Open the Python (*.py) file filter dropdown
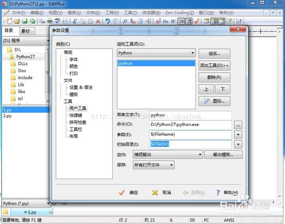 pos(26,204)
